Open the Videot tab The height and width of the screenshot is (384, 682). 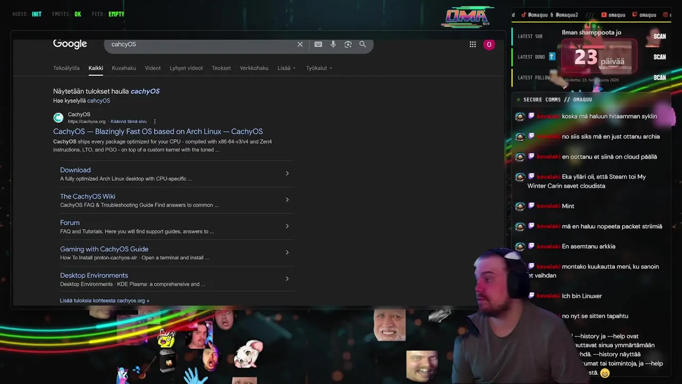tap(153, 68)
